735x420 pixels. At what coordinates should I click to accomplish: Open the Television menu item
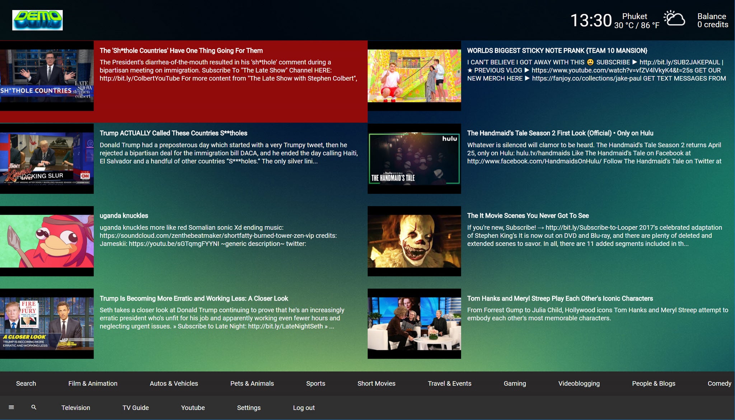76,407
